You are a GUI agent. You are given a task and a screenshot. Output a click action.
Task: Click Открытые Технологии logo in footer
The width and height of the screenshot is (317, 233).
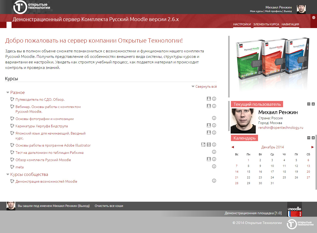[x=300, y=224]
